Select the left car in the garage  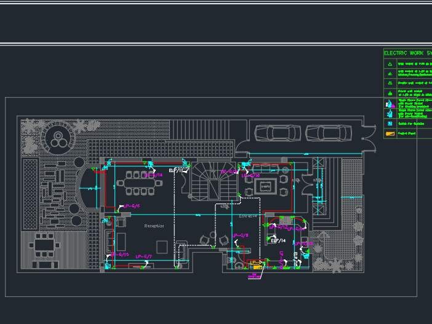click(x=278, y=133)
